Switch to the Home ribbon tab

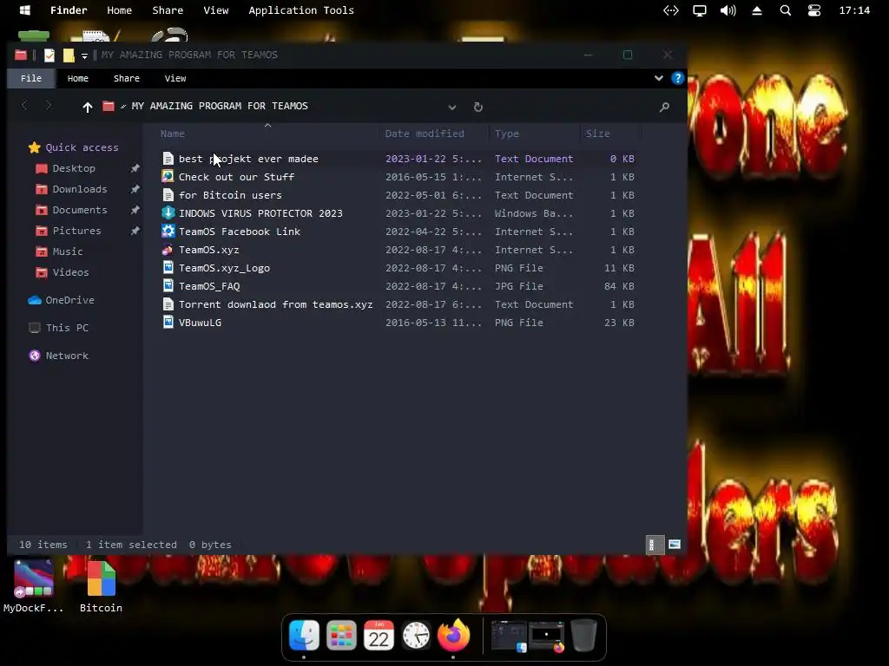pyautogui.click(x=77, y=78)
